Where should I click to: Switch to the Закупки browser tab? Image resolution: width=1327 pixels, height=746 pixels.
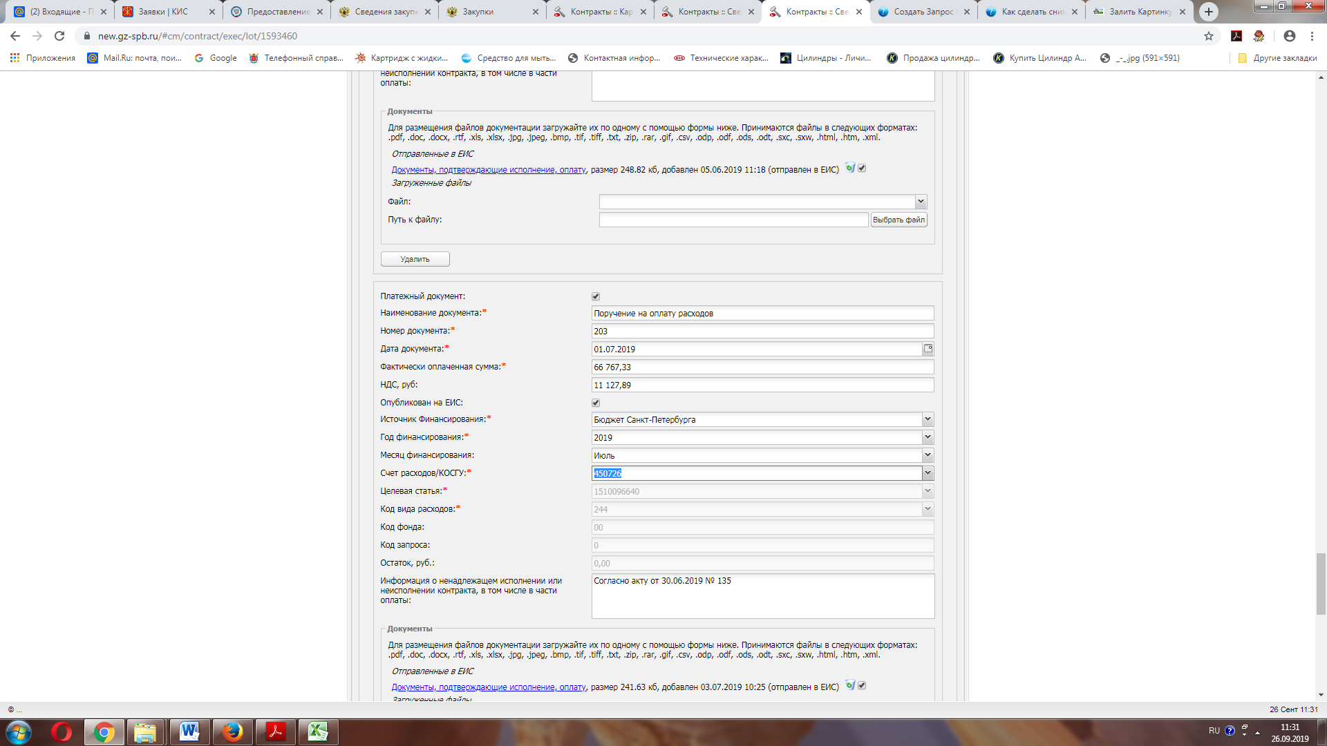[478, 12]
